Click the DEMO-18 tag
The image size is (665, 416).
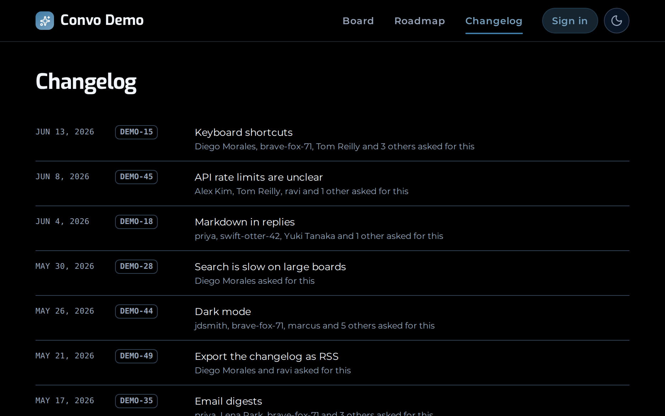click(136, 222)
